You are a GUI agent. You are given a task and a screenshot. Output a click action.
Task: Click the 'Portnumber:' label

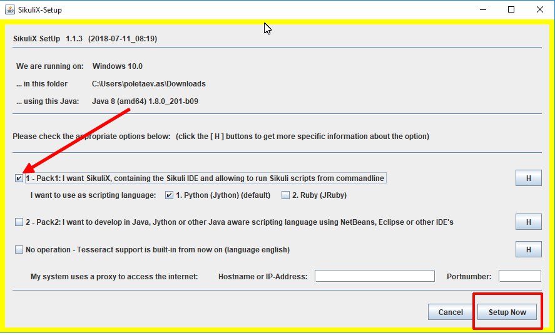(x=469, y=277)
